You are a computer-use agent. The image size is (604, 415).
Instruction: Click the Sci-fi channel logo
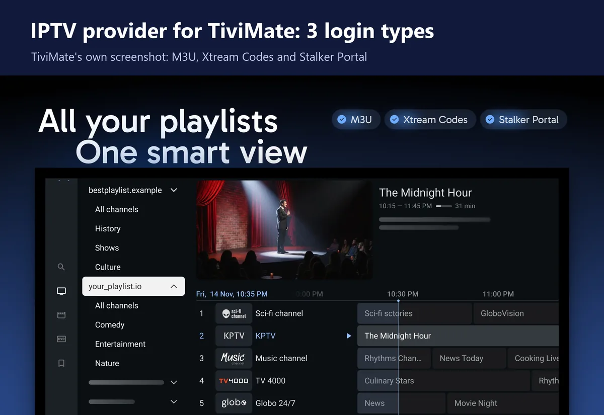[x=234, y=313]
